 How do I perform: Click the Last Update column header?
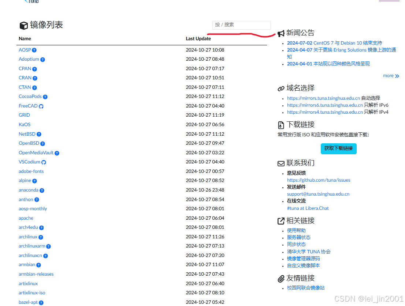[198, 39]
